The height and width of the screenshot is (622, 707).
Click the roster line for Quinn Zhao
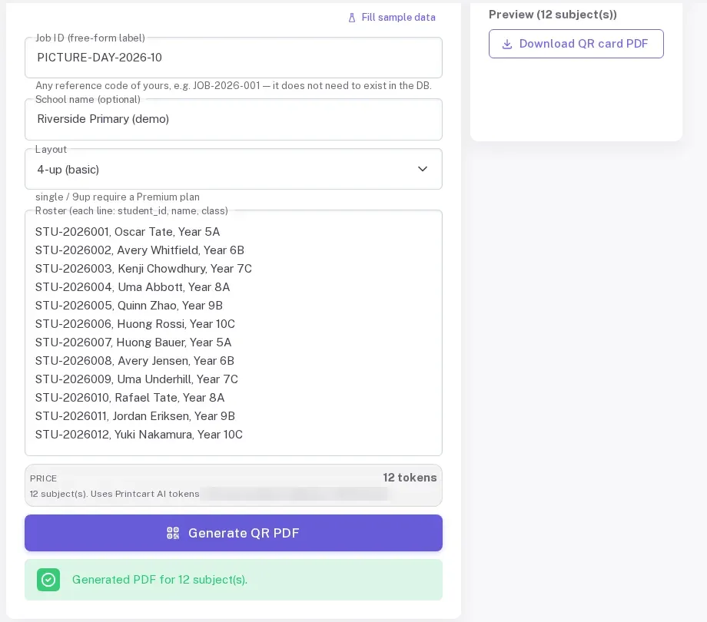pyautogui.click(x=129, y=306)
